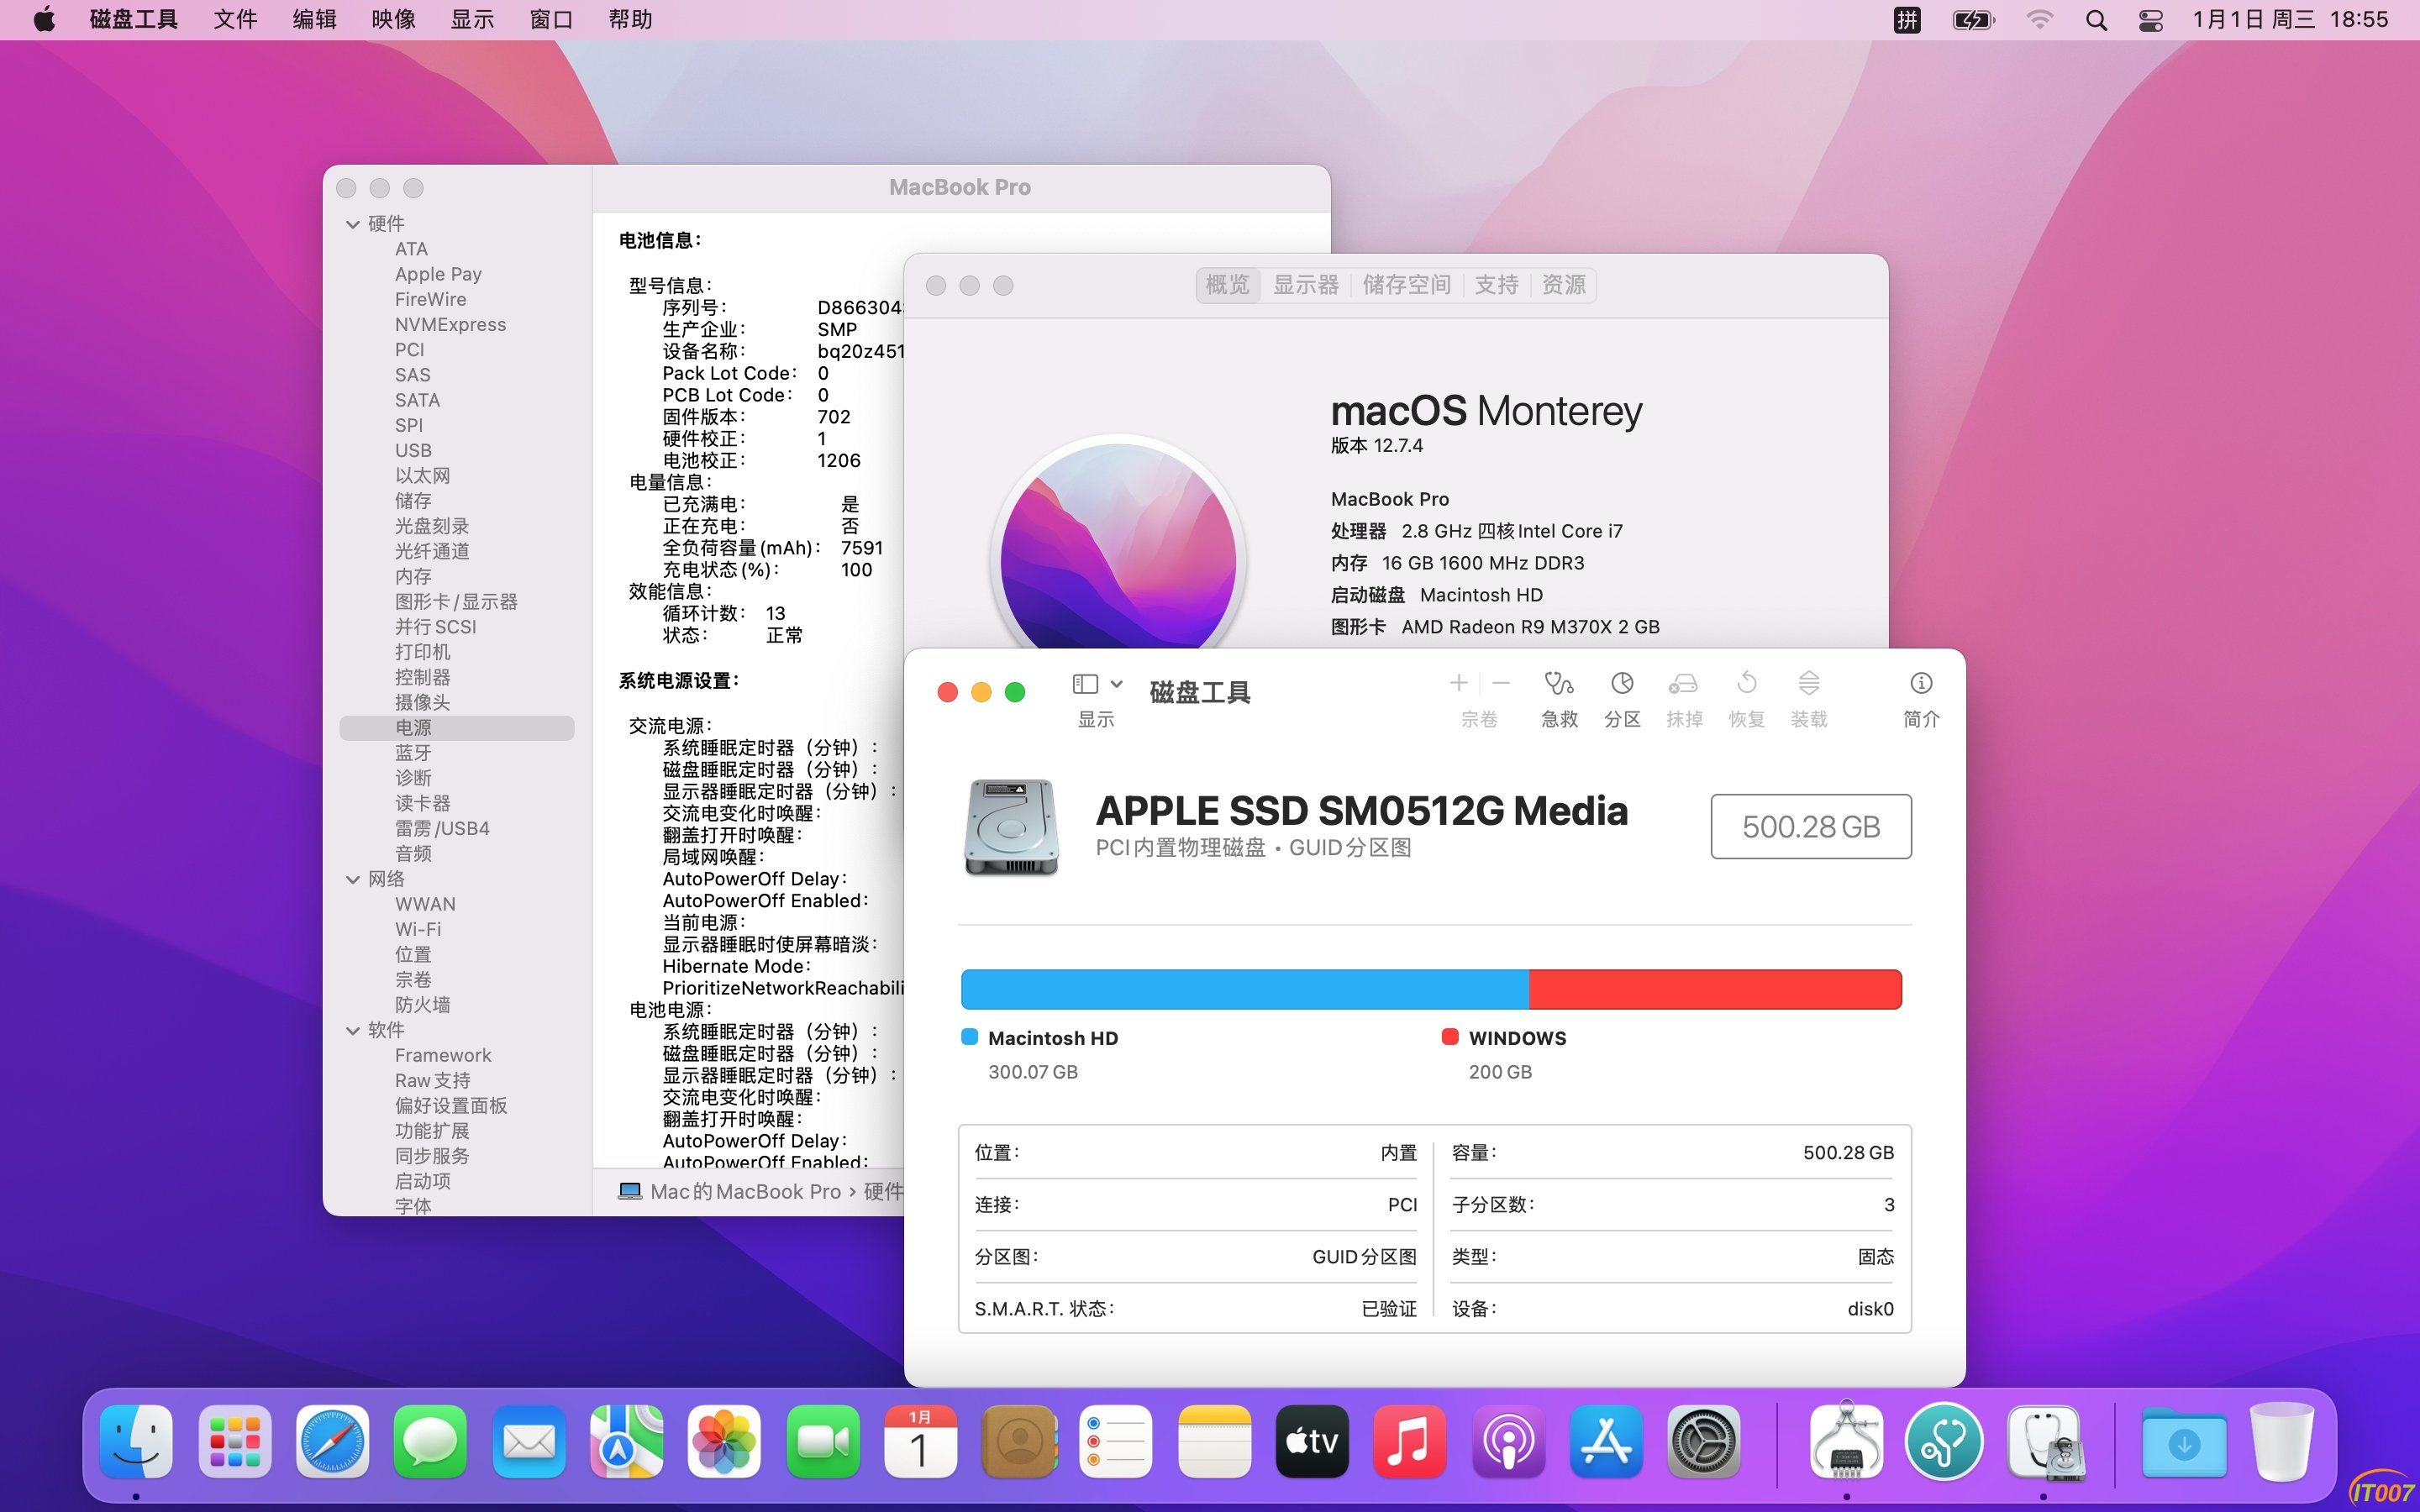Open the 映像 (Images) menu
Screen dimensions: 2420x1512
pyautogui.click(x=393, y=19)
